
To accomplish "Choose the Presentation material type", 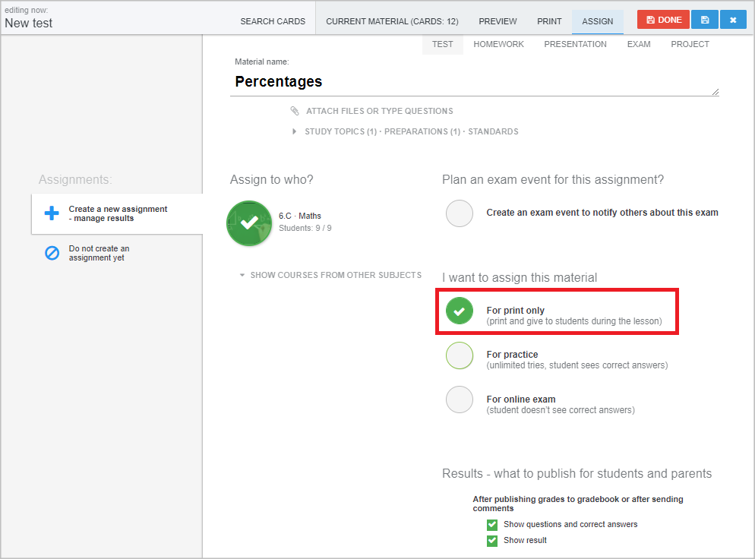I will 576,44.
